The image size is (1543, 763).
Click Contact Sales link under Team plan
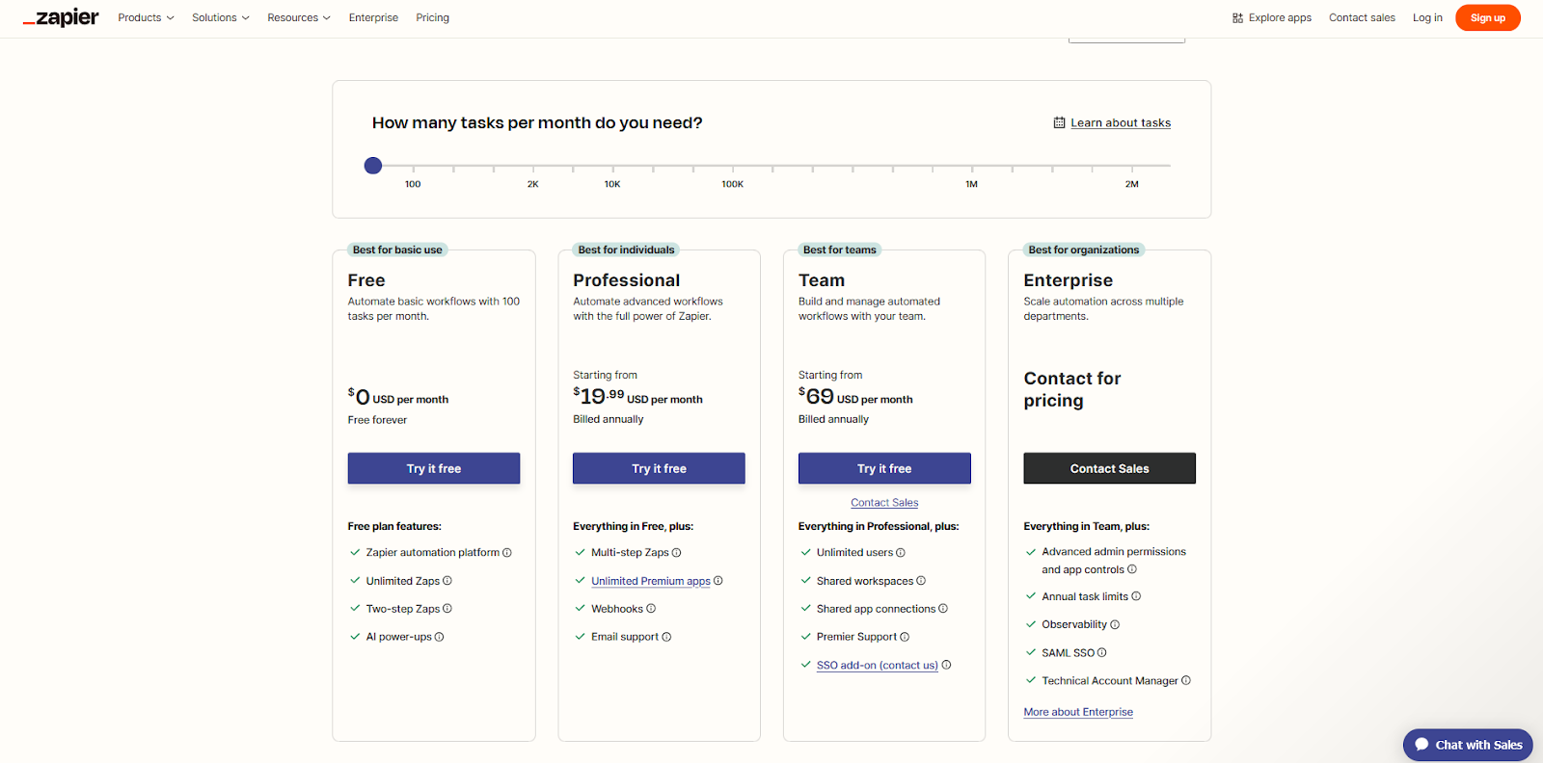[884, 503]
